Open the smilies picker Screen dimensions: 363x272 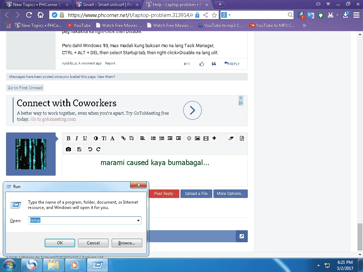[189, 138]
